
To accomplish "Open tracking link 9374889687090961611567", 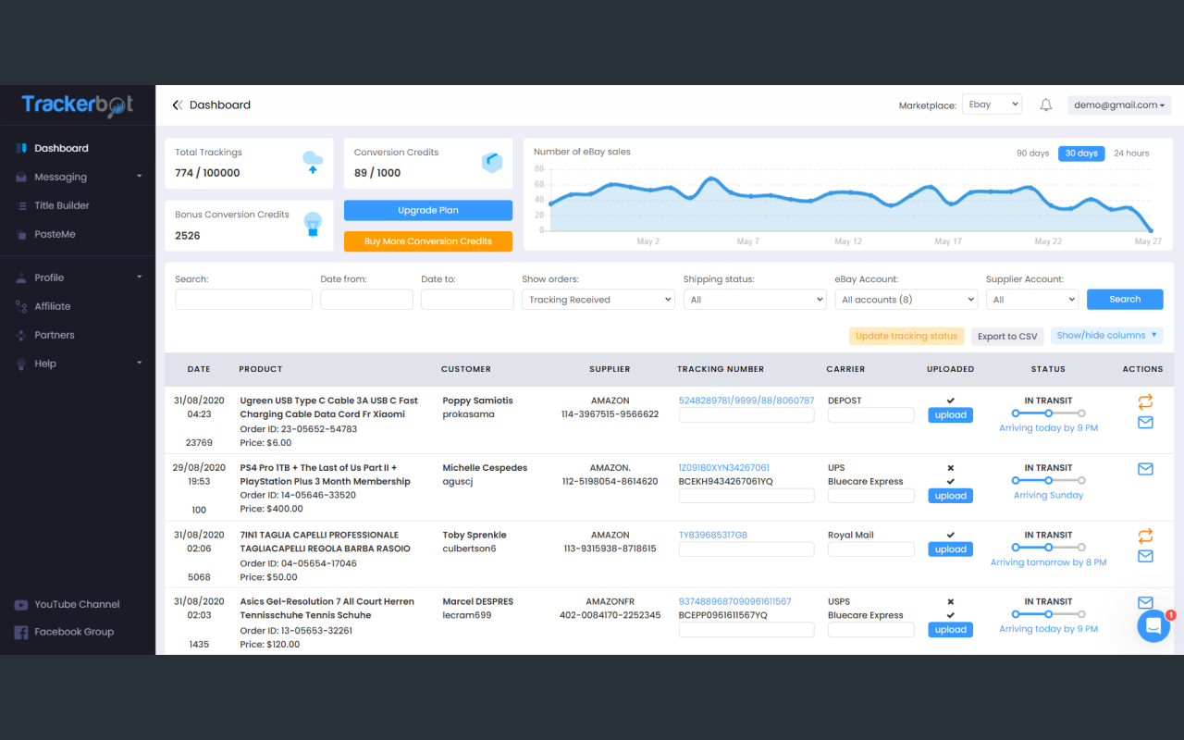I will [735, 602].
